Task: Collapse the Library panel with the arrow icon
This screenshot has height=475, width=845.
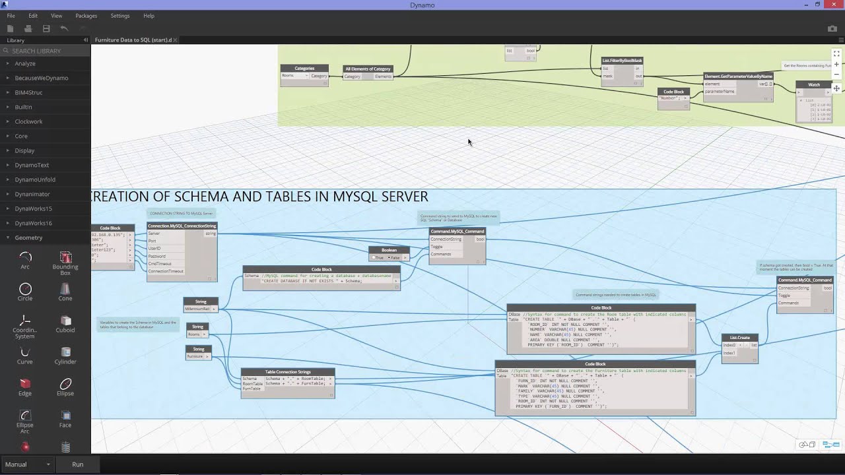Action: click(x=85, y=40)
